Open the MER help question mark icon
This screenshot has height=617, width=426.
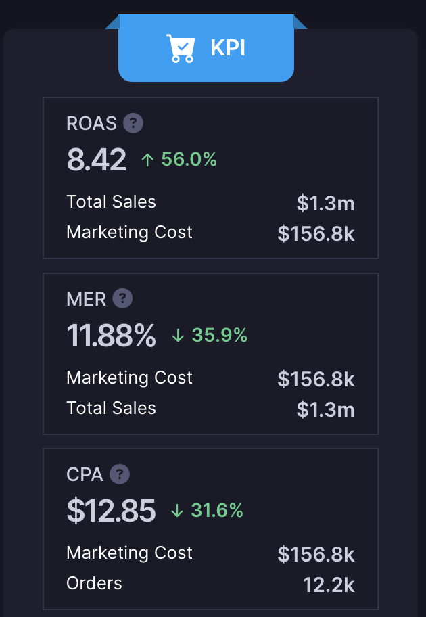(122, 298)
